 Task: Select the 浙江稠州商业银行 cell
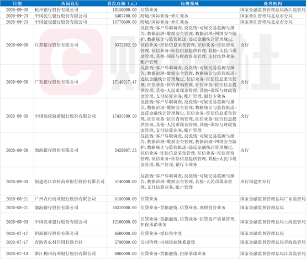coord(70,253)
